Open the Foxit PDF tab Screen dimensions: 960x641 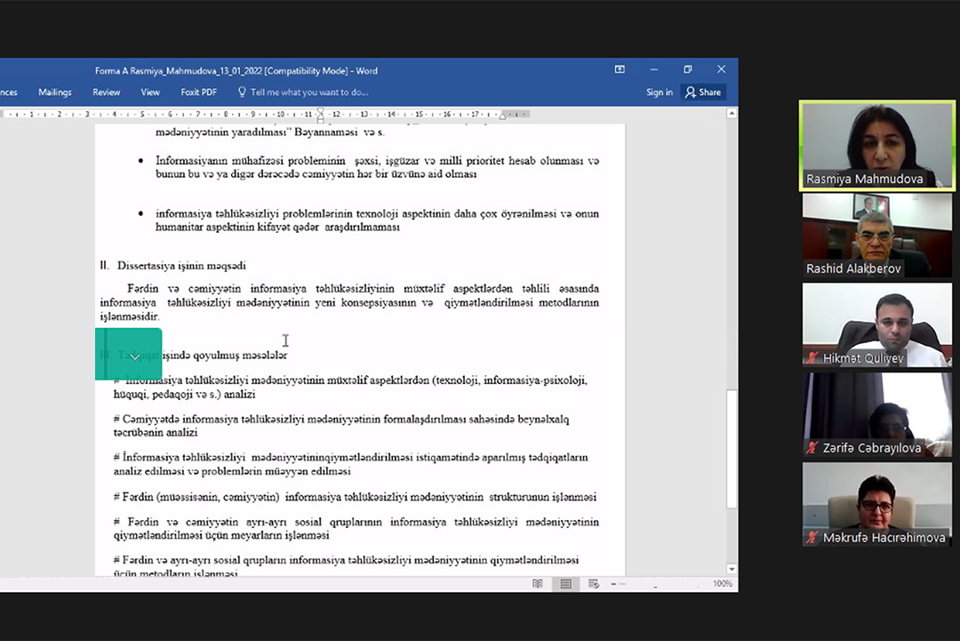(x=198, y=92)
